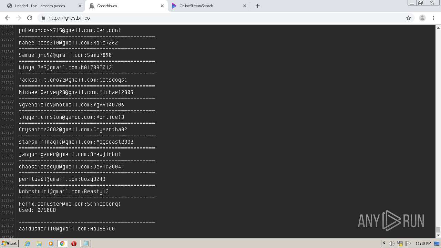Open the notepad-style taskbar icon
The image size is (441, 248).
click(85, 244)
